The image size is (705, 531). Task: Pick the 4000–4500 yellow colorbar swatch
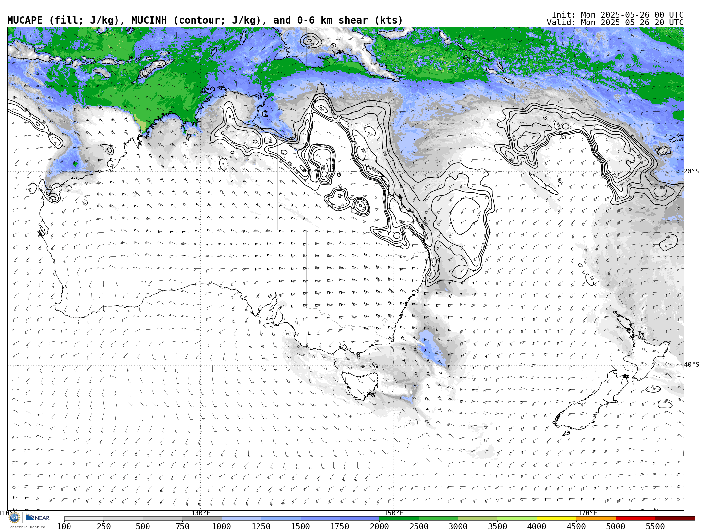556,519
